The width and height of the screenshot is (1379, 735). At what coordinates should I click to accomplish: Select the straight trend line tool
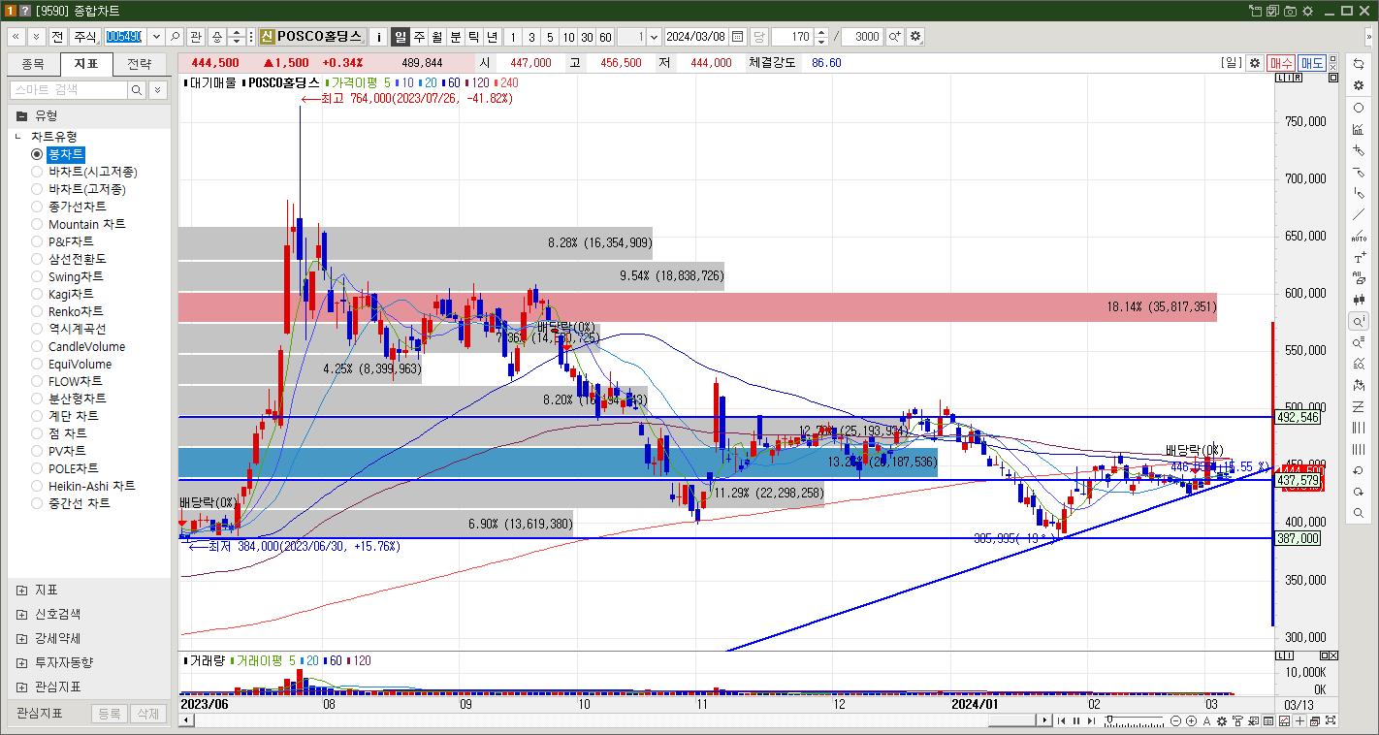[1359, 214]
